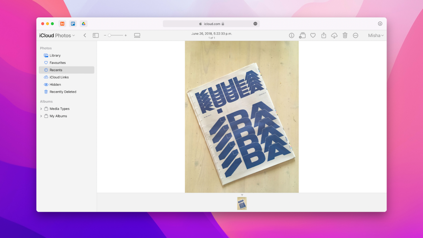Add photo to an album
The image size is (423, 238).
(302, 35)
